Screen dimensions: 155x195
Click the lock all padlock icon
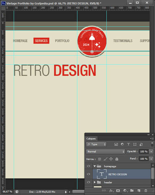[117, 159]
